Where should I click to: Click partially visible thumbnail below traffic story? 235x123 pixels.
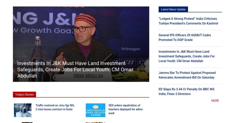(x=27, y=122)
